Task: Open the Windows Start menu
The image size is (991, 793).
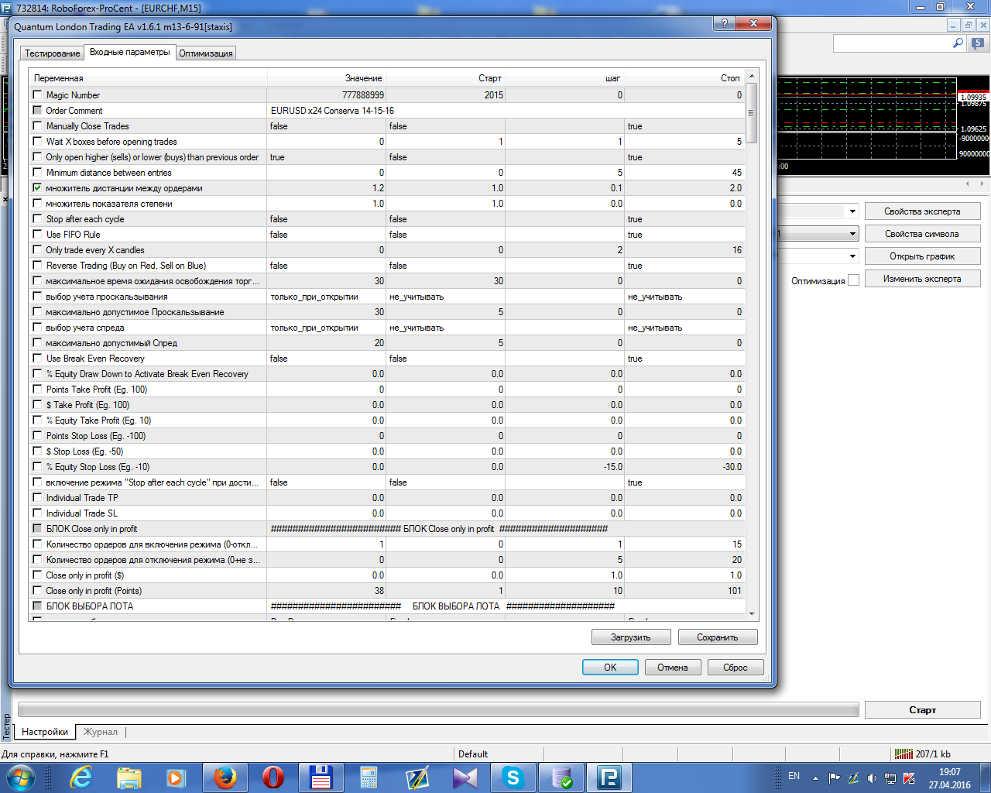Action: [20, 777]
